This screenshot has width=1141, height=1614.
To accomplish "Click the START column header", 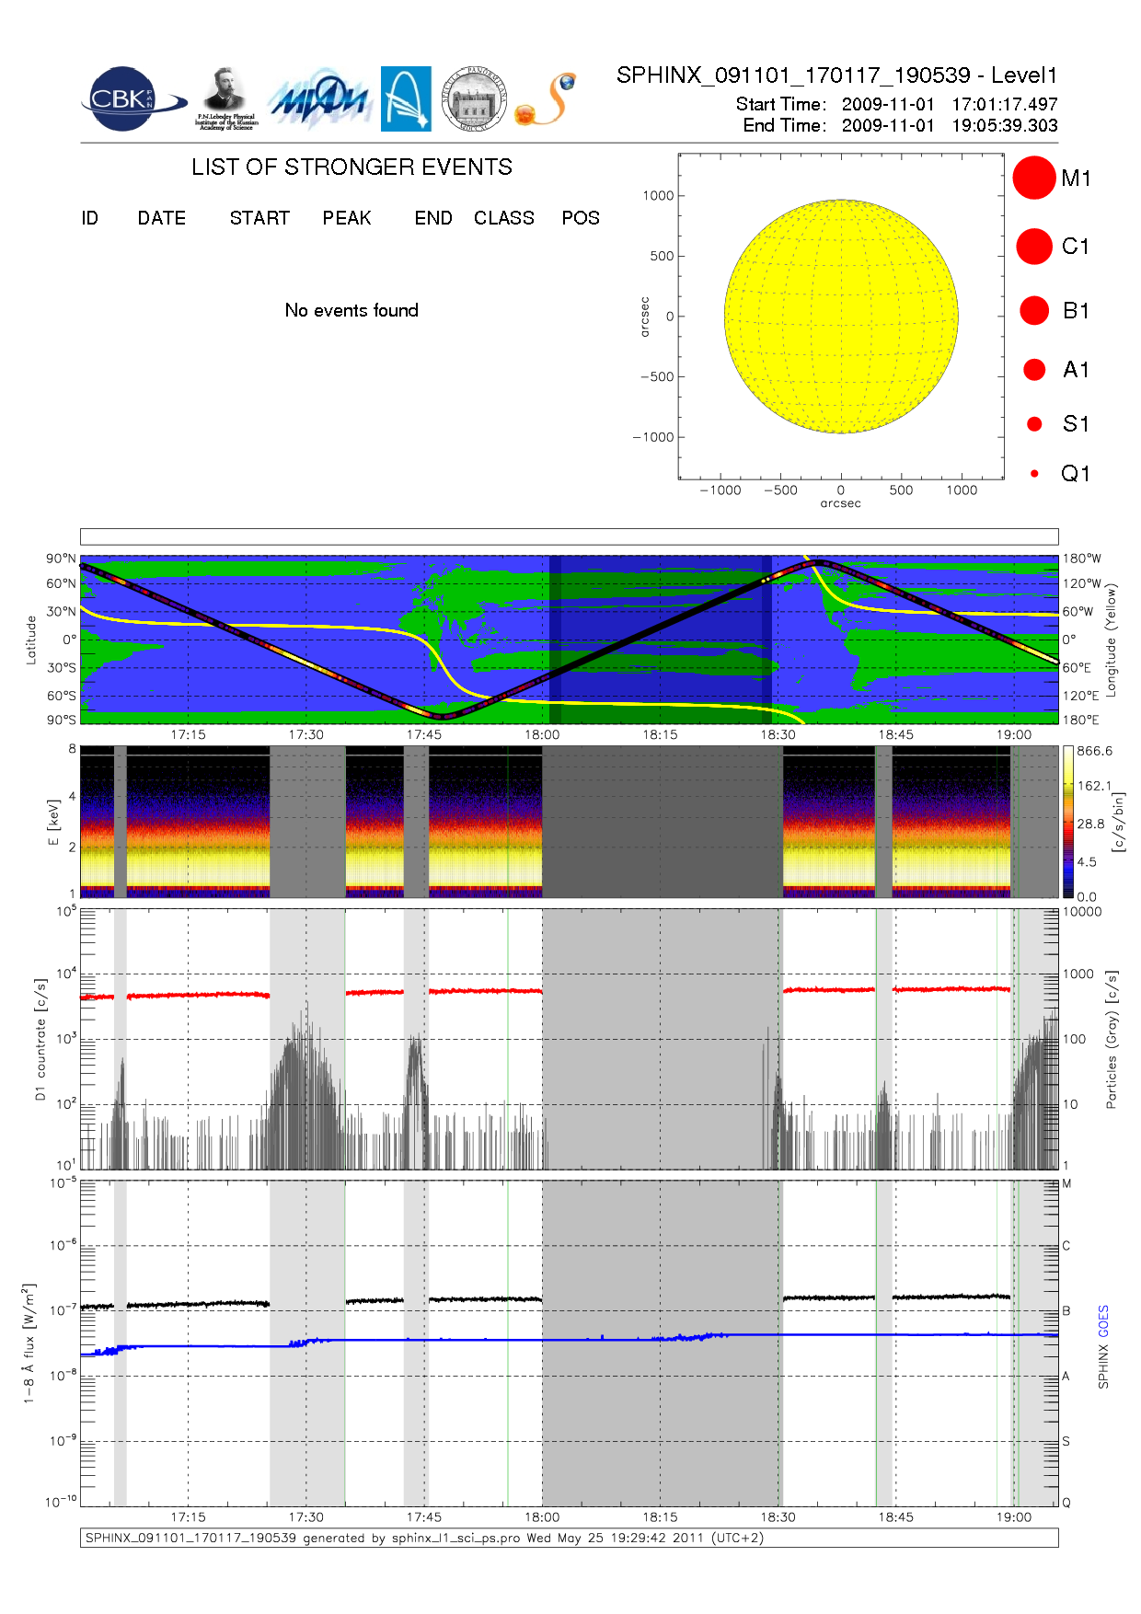I will pos(259,218).
